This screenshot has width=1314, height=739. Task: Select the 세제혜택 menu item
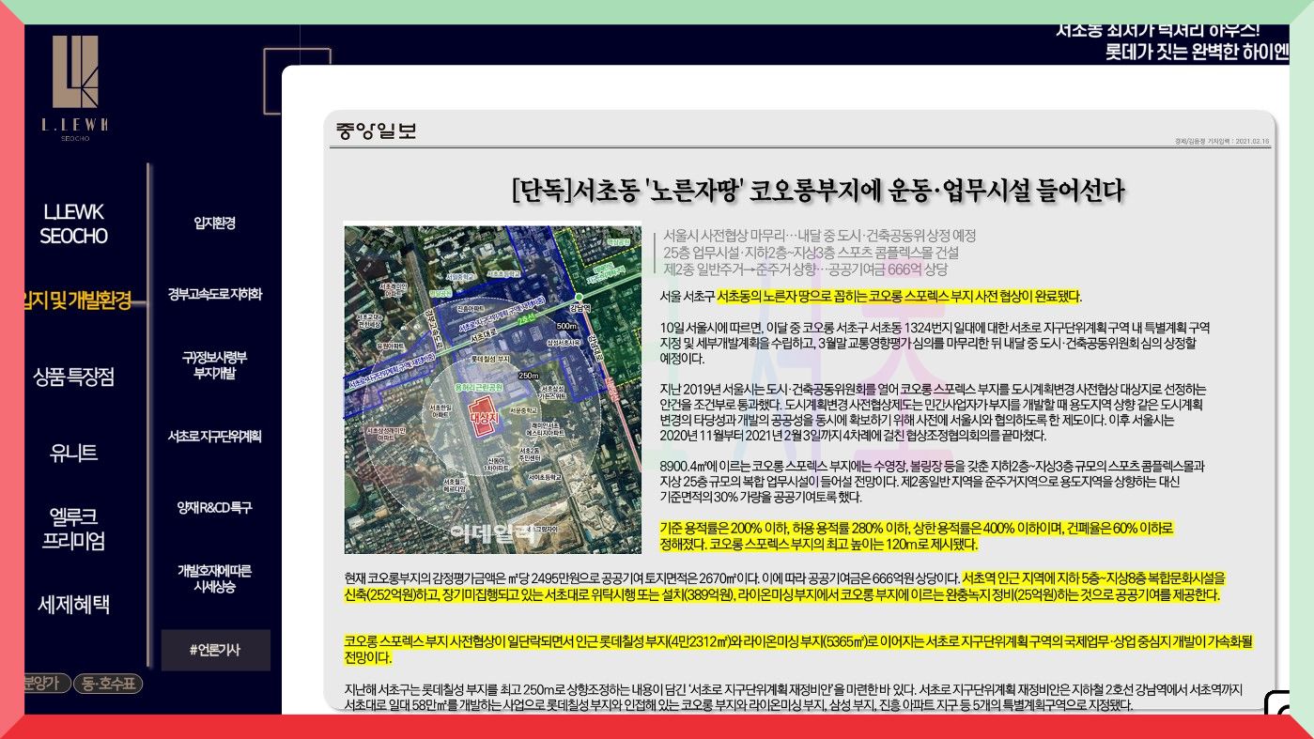73,604
